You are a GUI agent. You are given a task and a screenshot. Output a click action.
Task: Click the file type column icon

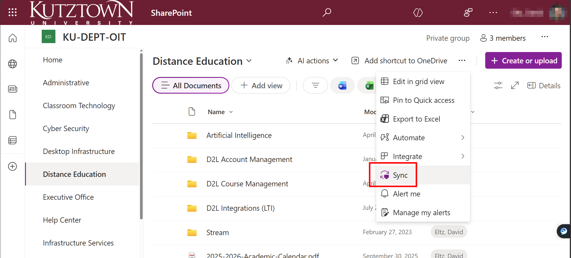point(192,112)
